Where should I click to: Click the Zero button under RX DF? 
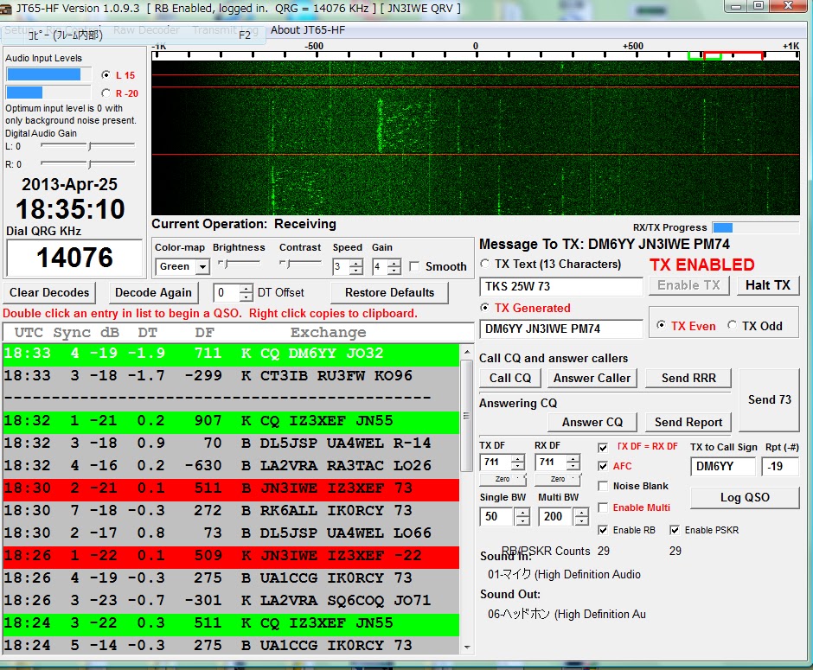558,479
